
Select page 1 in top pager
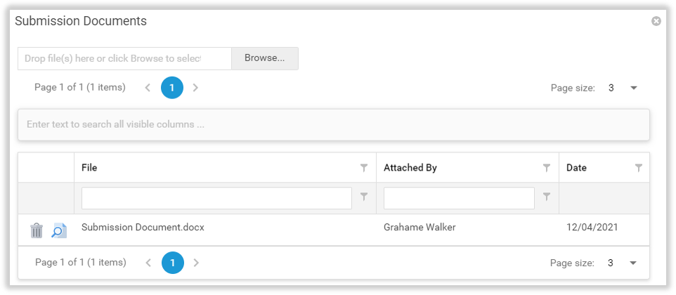click(172, 88)
